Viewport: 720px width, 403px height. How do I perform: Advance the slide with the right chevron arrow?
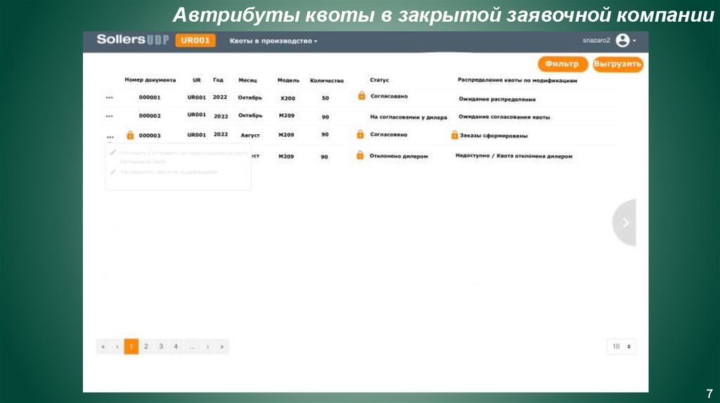(625, 223)
